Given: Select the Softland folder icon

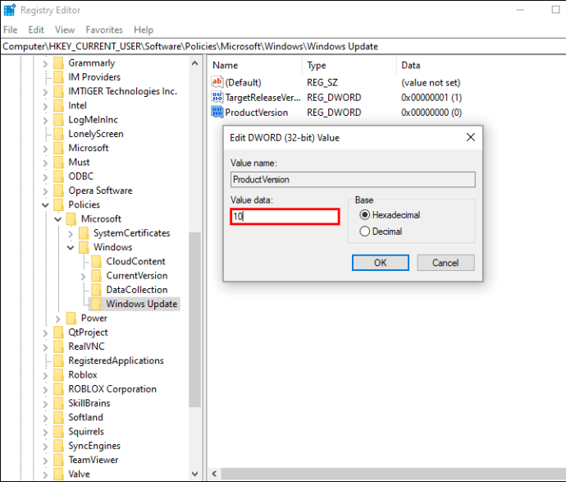Looking at the screenshot, I should click(58, 417).
